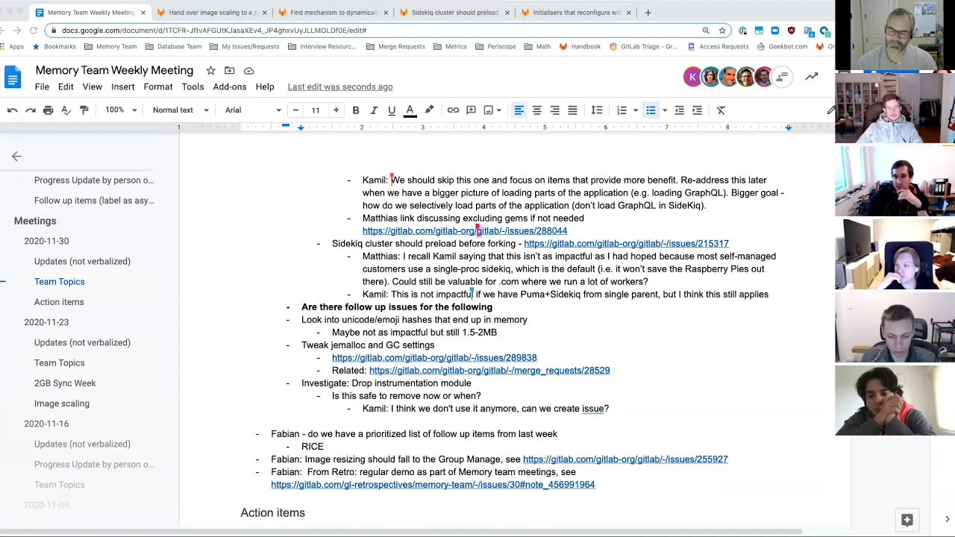The image size is (955, 537).
Task: Open the View menu
Action: coord(93,87)
